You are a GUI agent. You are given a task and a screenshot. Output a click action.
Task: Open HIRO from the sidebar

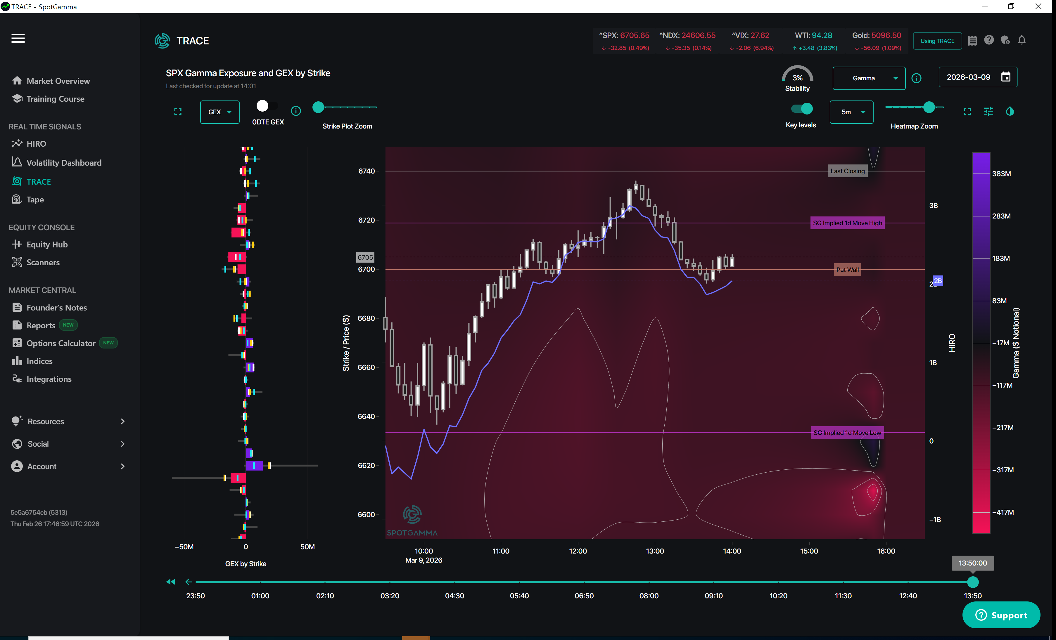(x=36, y=143)
